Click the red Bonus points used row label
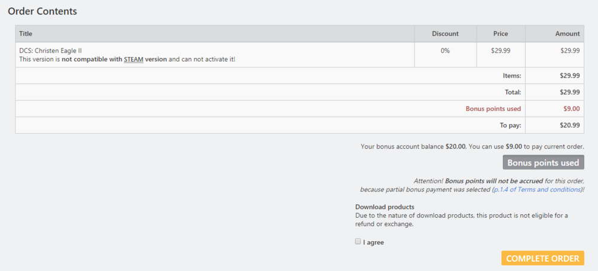Viewport: 598px width, 271px height. (x=493, y=109)
